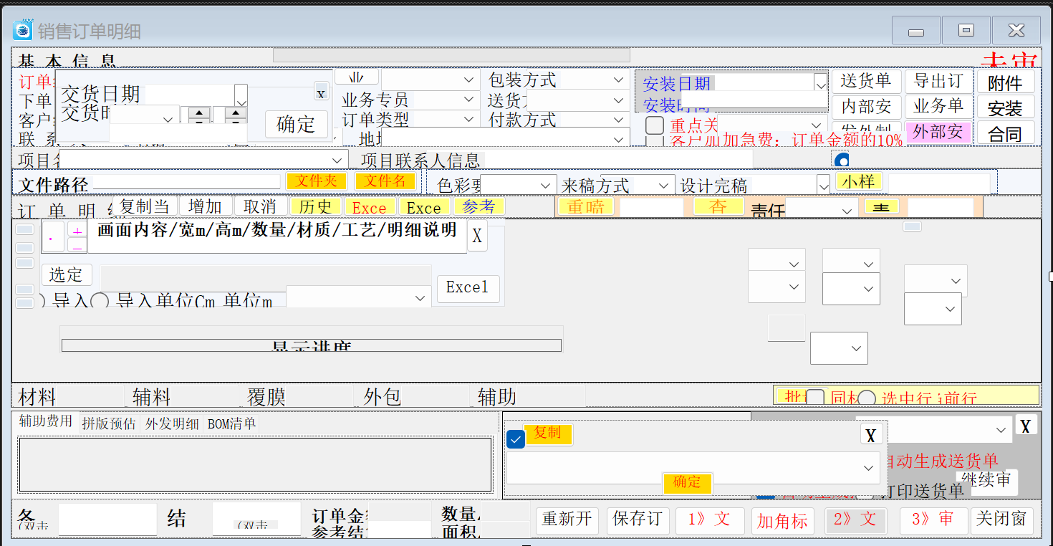Viewport: 1053px width, 546px height.
Task: Click the yellow 小样 button
Action: point(858,182)
